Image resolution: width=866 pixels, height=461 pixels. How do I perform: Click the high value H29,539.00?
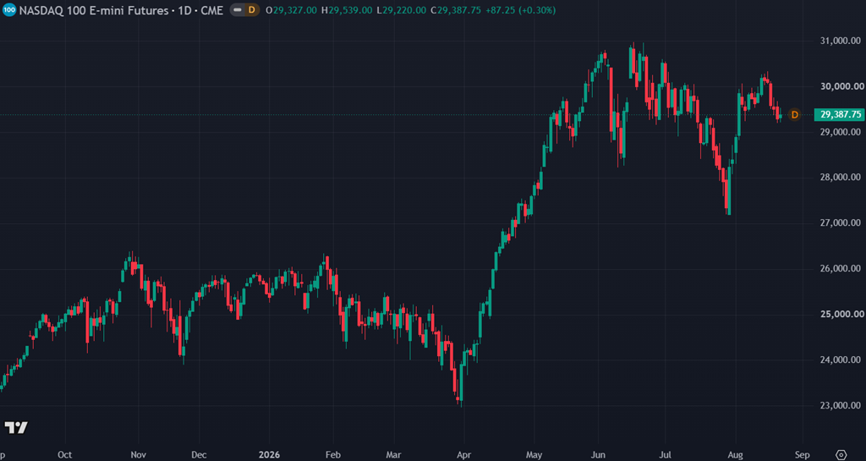(346, 10)
